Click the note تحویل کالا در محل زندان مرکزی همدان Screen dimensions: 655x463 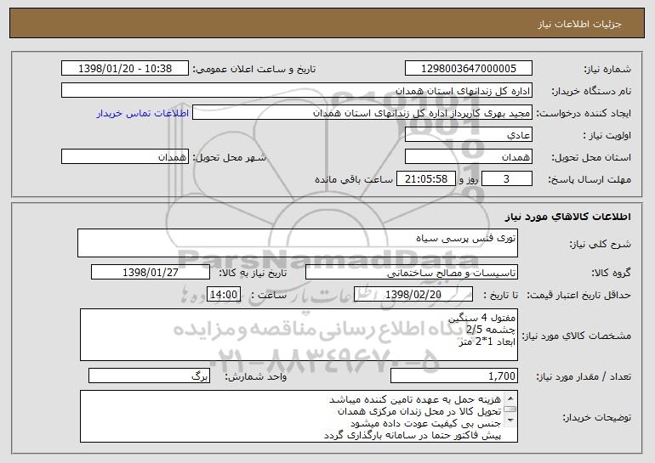point(419,412)
